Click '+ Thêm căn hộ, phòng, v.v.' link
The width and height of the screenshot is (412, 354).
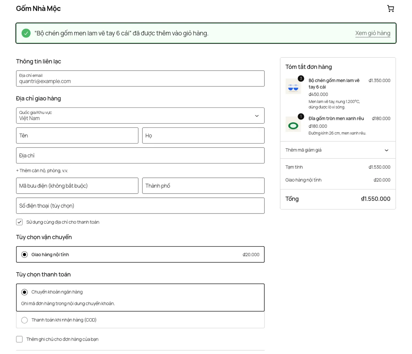pyautogui.click(x=42, y=171)
